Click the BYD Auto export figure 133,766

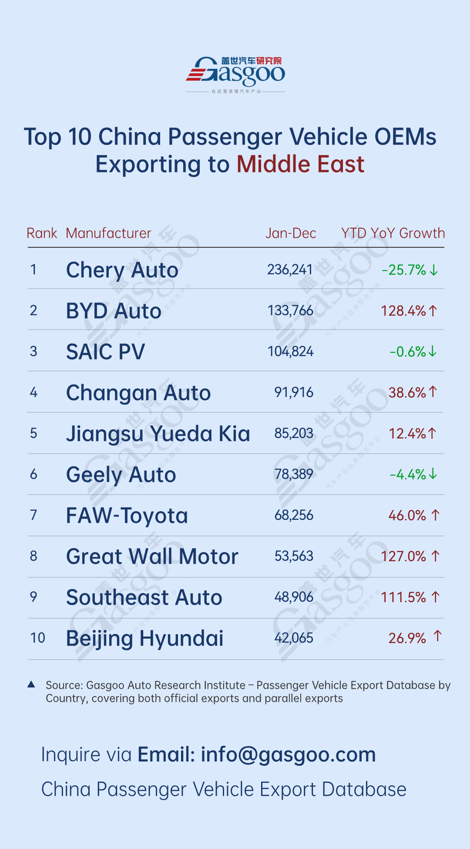290,311
